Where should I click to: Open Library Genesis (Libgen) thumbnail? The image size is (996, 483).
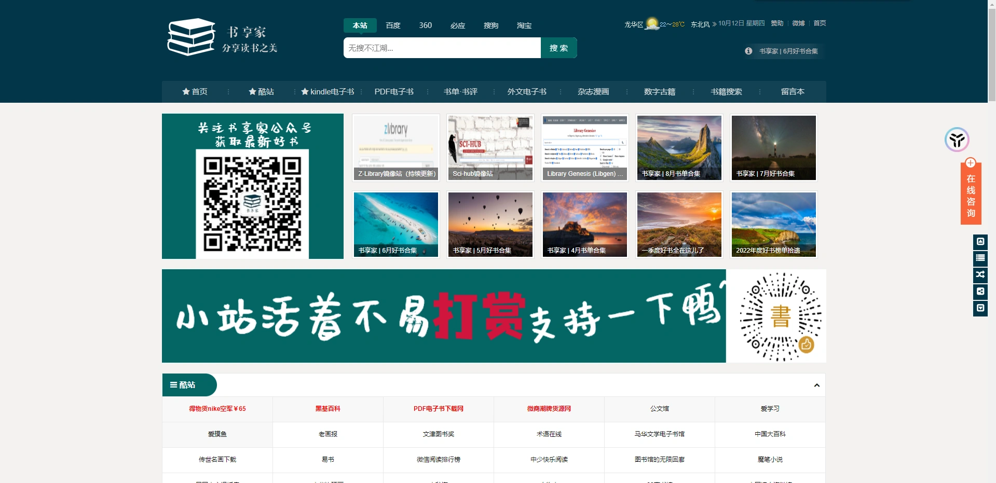coord(585,148)
